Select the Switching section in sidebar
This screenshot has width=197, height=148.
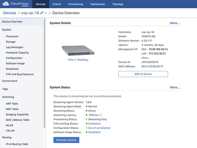(x=8, y=97)
